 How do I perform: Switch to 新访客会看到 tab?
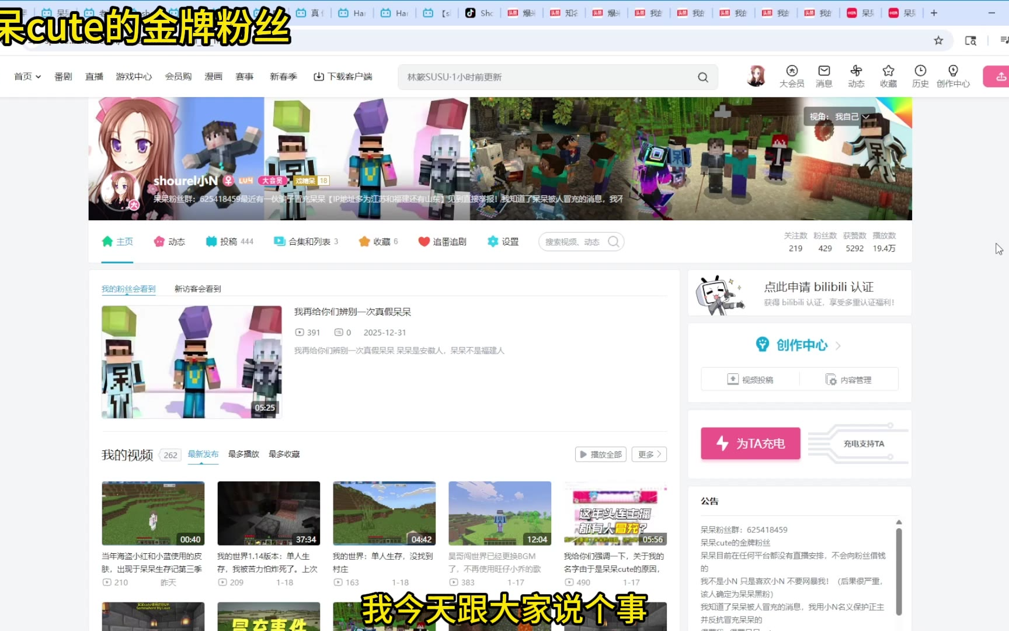198,289
